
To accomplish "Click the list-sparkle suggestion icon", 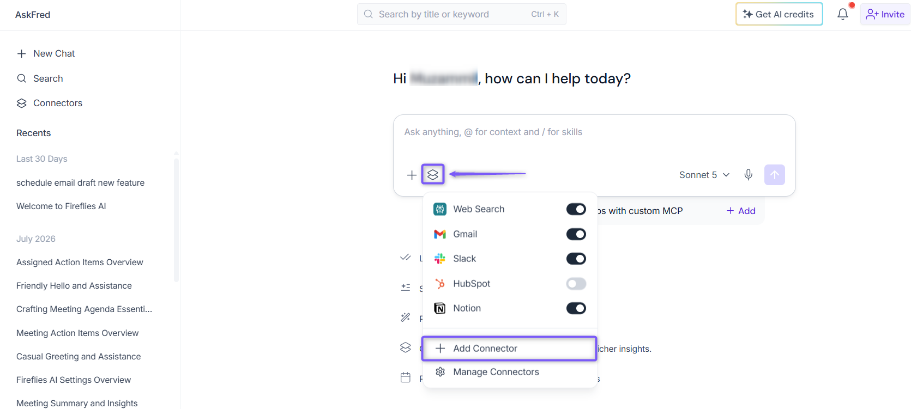I will 405,287.
